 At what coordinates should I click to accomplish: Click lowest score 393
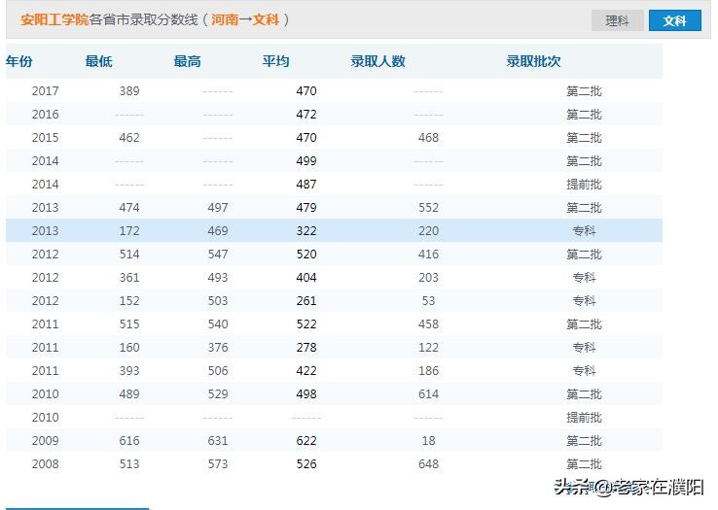[x=129, y=371]
